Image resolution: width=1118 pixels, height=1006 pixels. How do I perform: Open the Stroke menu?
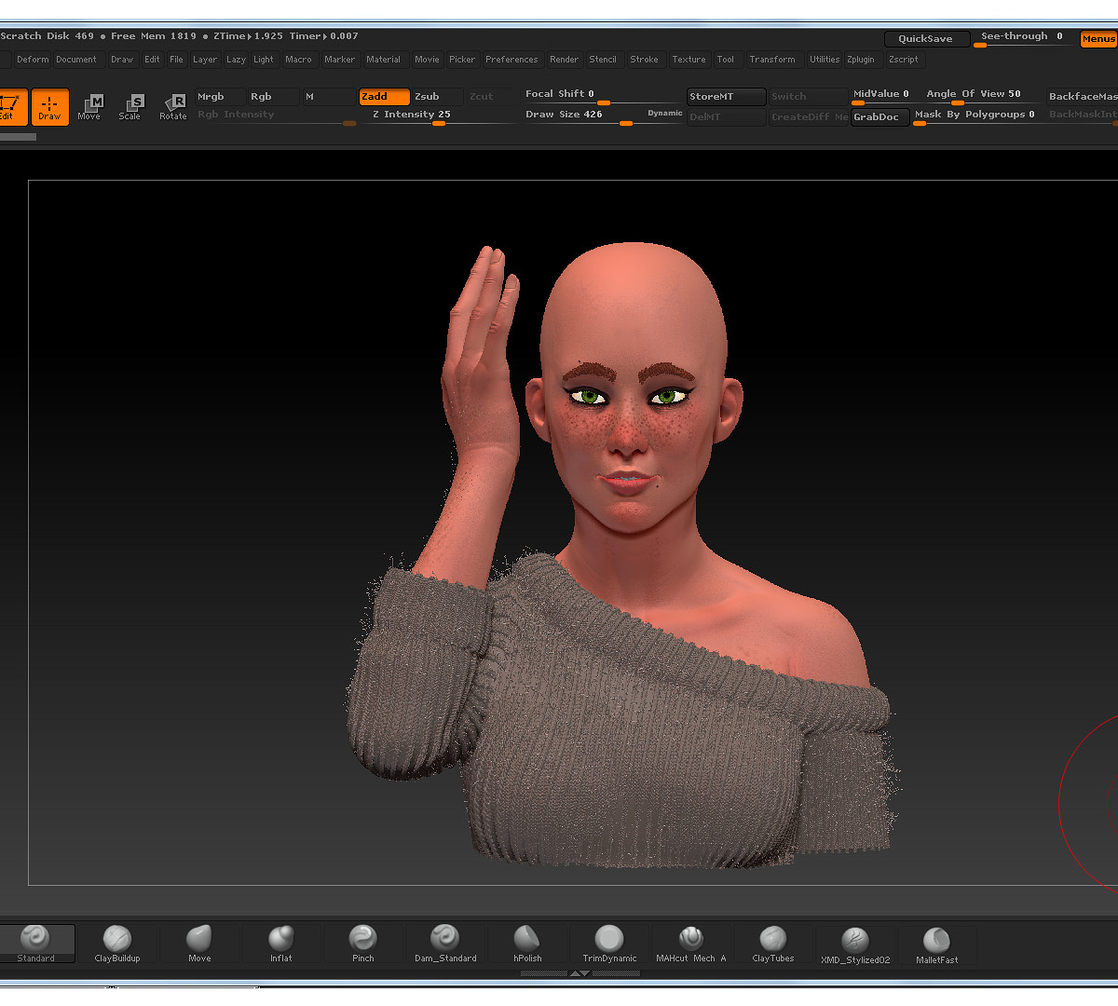click(x=645, y=60)
